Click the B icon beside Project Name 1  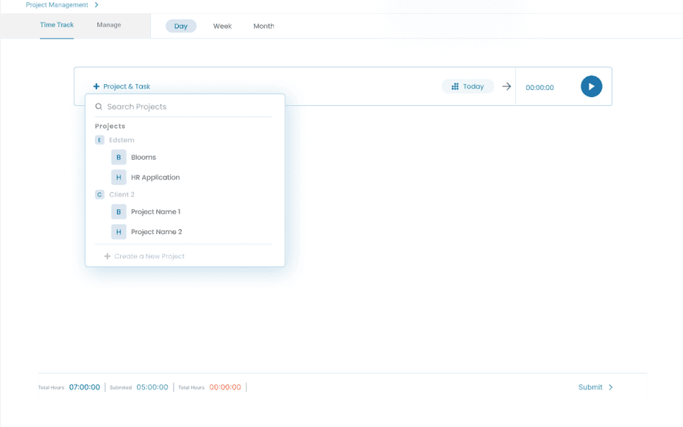(118, 212)
